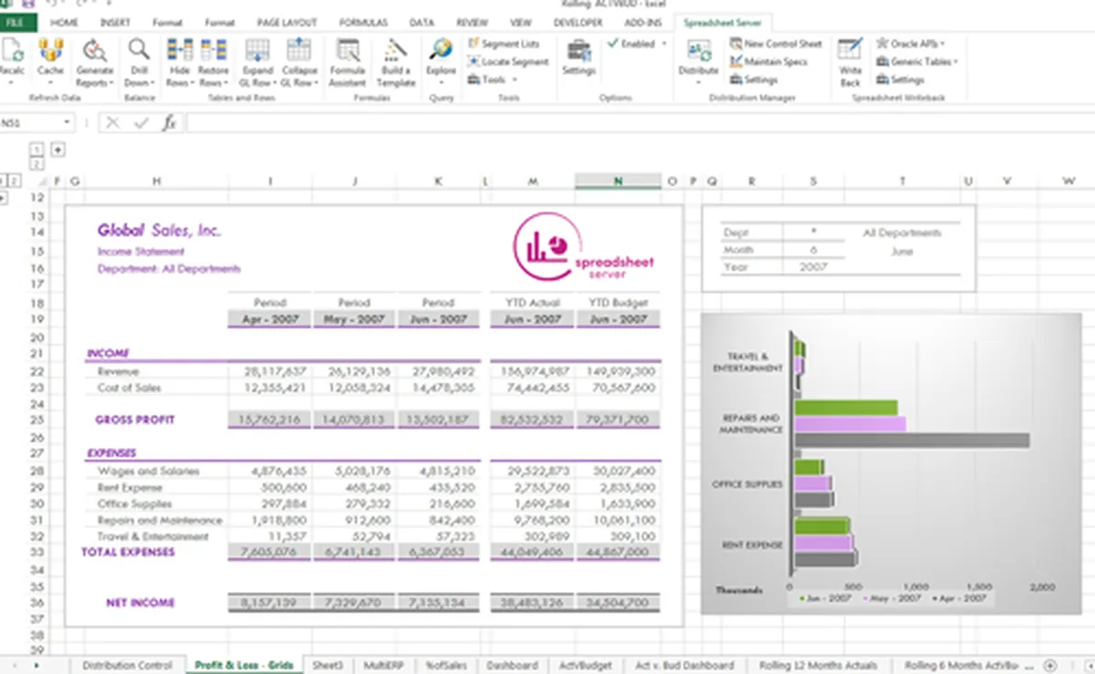Add a new sheet with plus button

[1049, 666]
